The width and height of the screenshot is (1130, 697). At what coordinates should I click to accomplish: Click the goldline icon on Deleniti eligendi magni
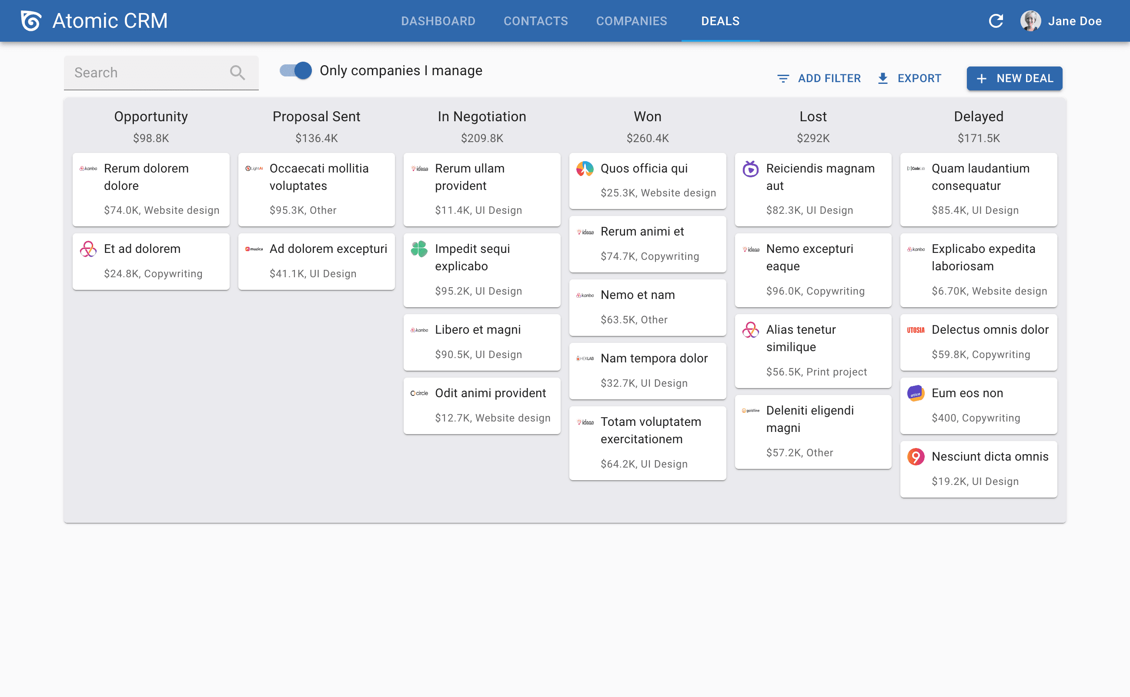750,410
